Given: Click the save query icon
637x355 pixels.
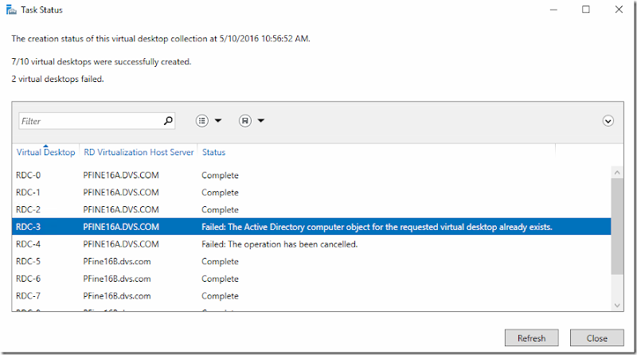Looking at the screenshot, I should click(245, 121).
